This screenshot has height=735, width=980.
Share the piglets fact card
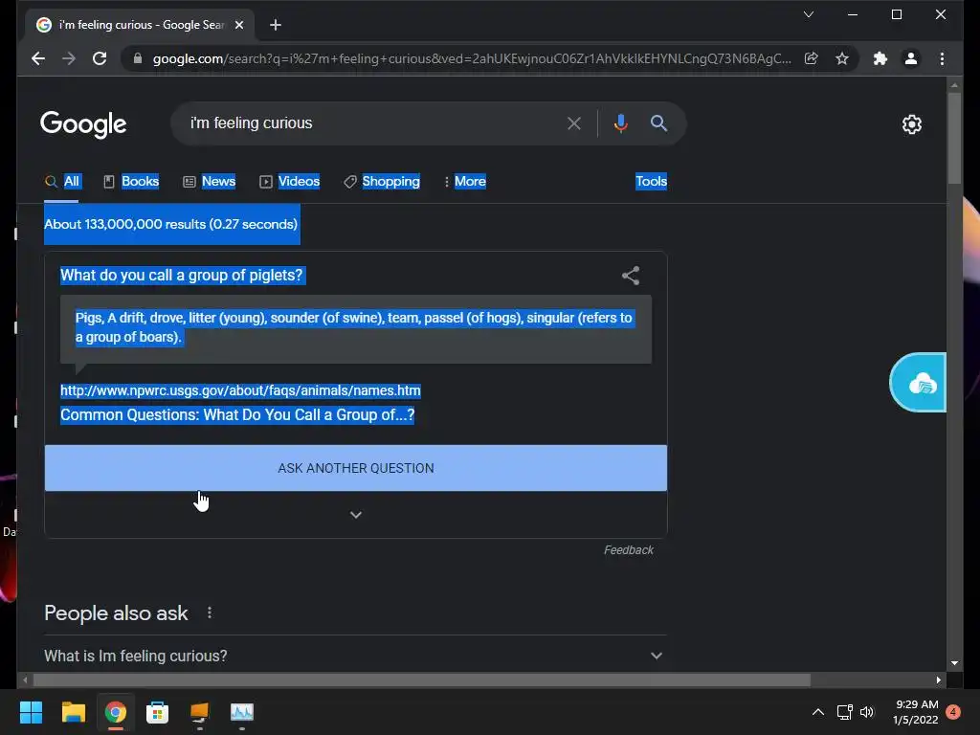click(631, 276)
